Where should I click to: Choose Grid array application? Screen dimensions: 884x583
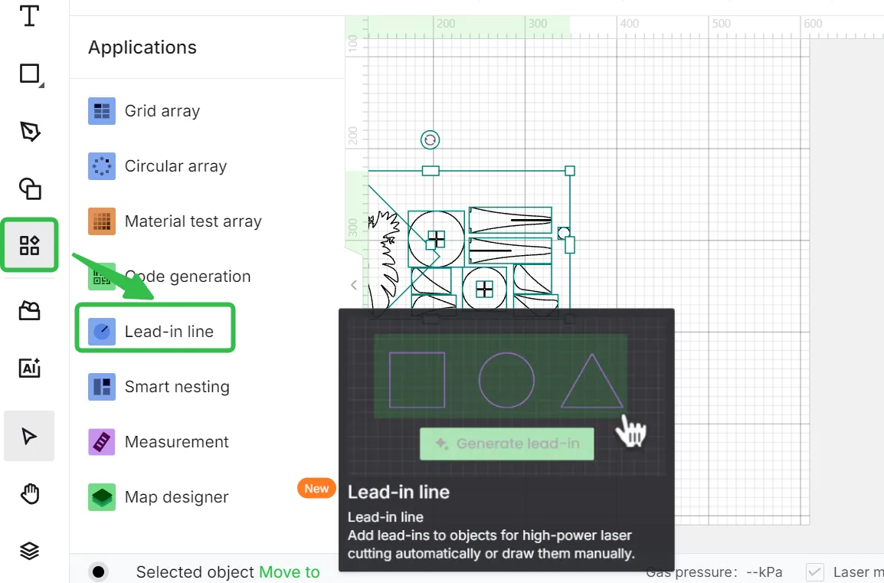point(144,111)
